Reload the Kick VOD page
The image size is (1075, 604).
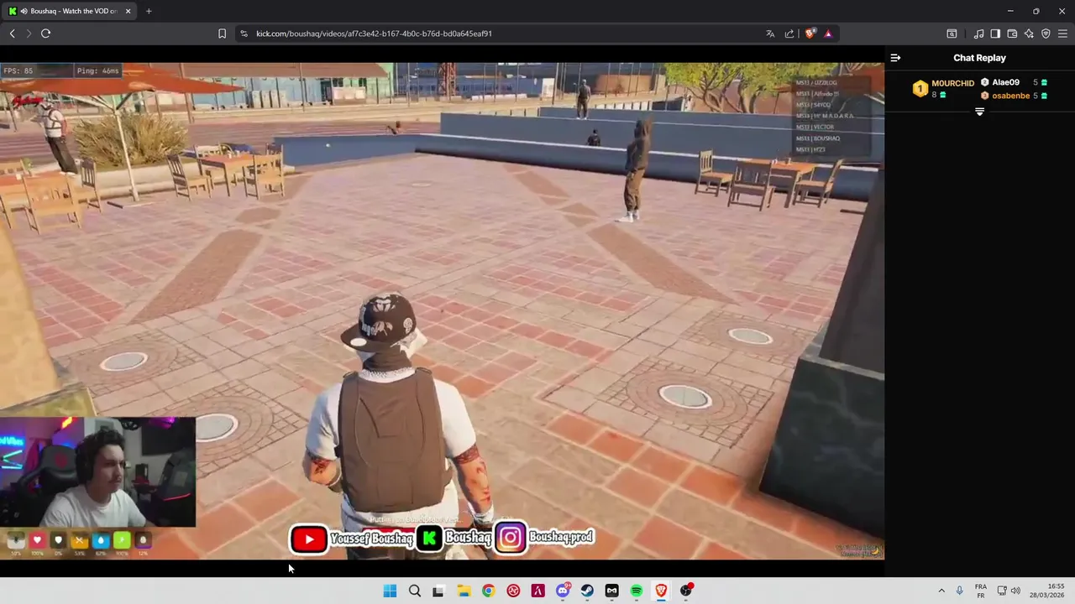click(x=46, y=34)
